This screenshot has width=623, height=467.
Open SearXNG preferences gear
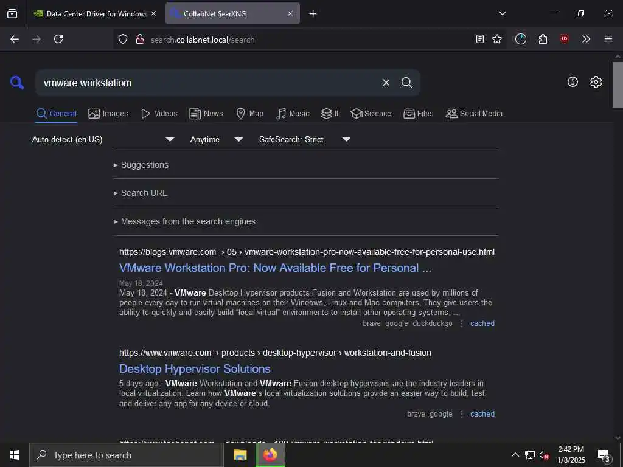click(596, 82)
